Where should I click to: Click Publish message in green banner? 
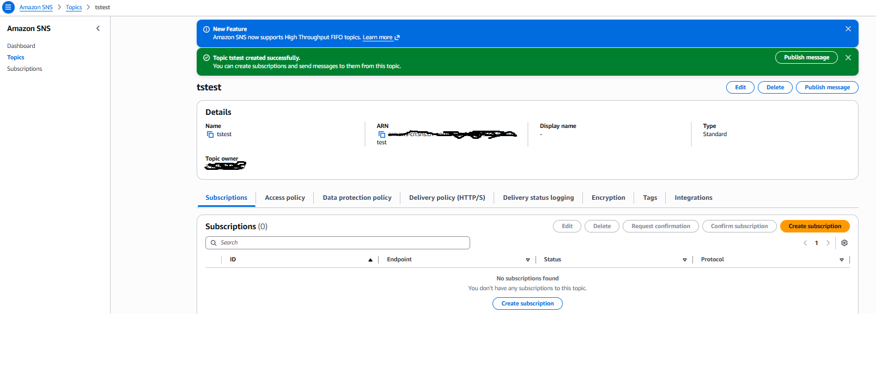coord(806,57)
